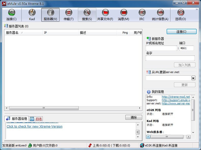The width and height of the screenshot is (201, 150).
Task: Select the Server Info (服务器信息) tab
Action: click(17, 119)
